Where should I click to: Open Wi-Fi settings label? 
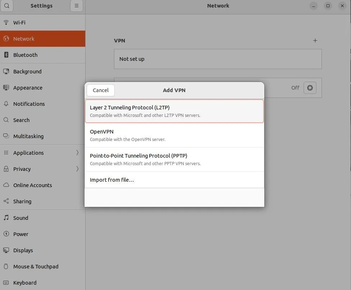(x=19, y=23)
